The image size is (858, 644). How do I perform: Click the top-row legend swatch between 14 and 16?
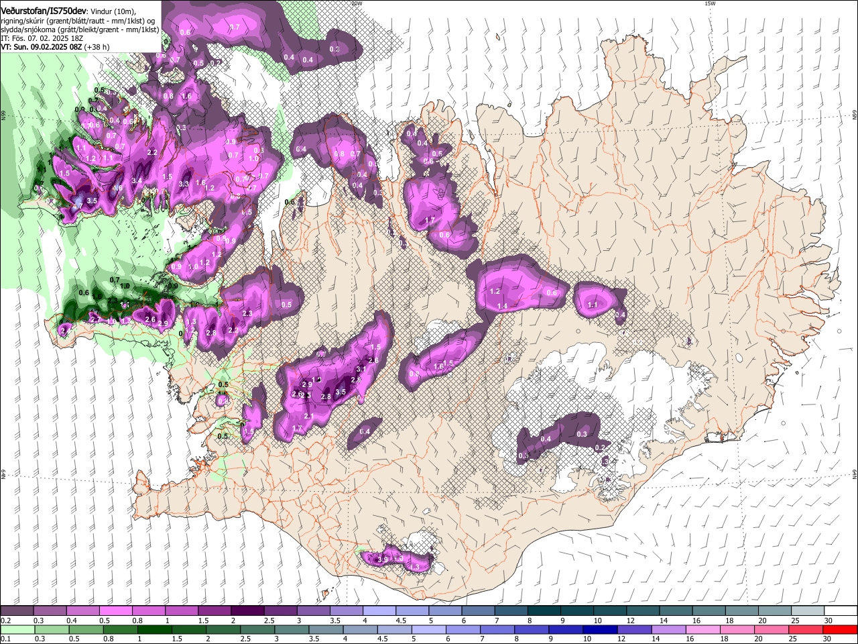click(676, 611)
